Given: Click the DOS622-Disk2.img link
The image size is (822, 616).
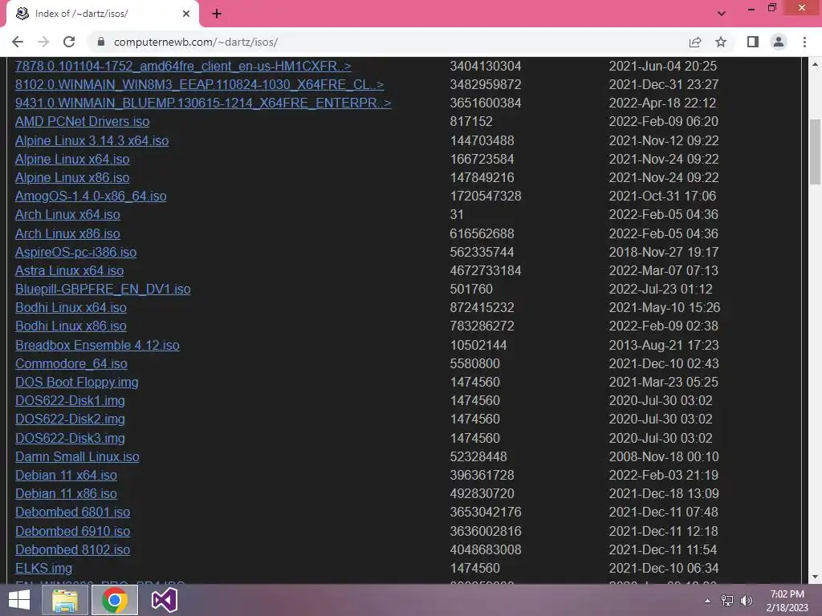Looking at the screenshot, I should pos(71,419).
